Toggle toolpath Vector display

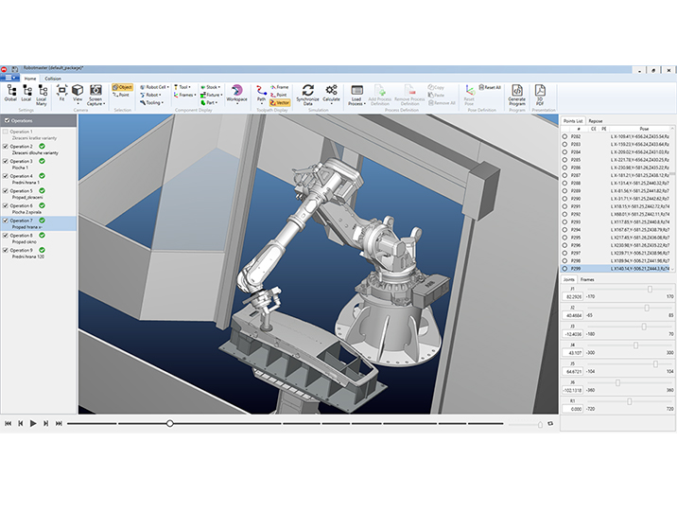point(280,103)
